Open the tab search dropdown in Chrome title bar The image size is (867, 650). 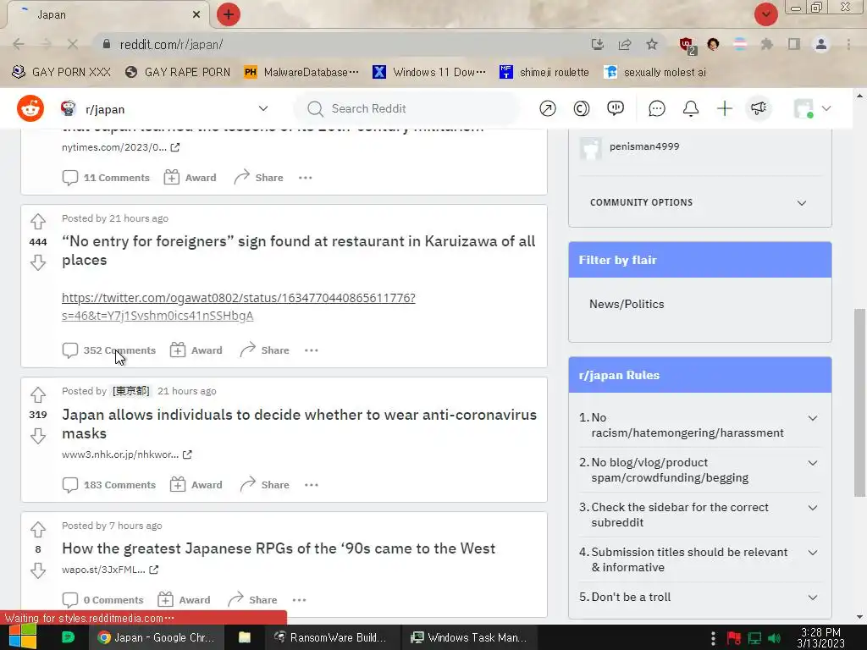[765, 14]
